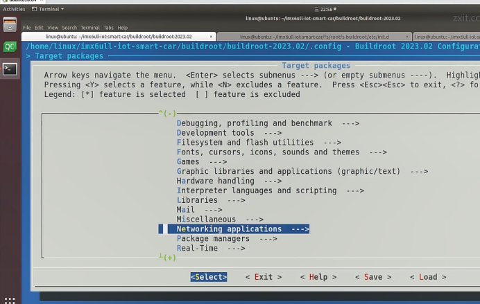Image resolution: width=480 pixels, height=304 pixels.
Task: Click the < Help > button
Action: [x=318, y=277]
